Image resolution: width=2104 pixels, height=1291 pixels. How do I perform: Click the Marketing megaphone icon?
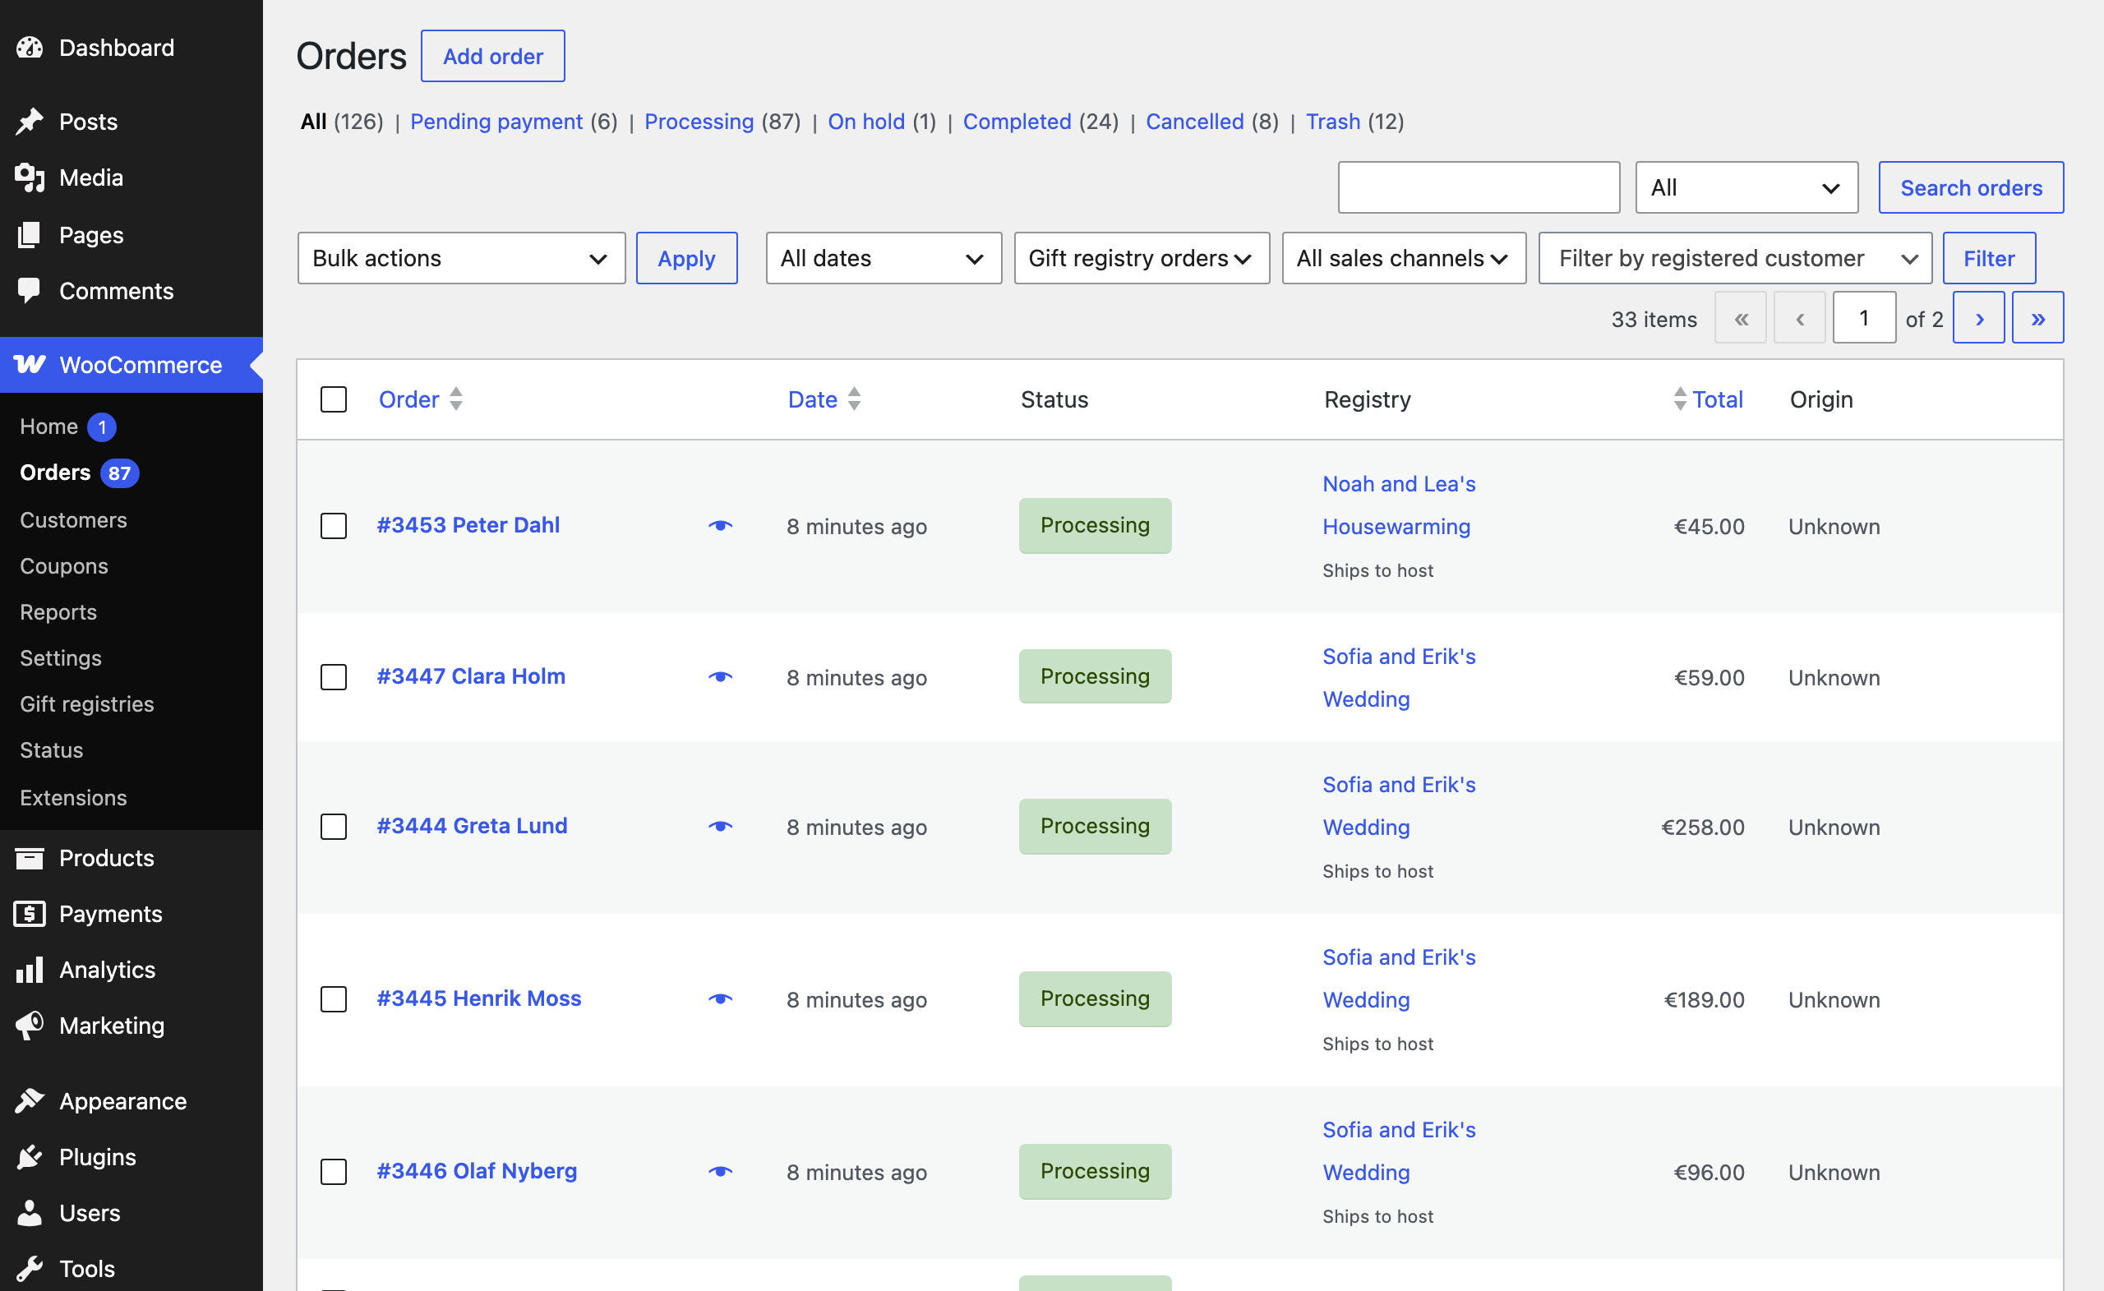(30, 1026)
